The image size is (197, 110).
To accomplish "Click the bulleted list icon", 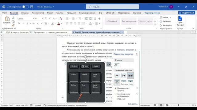I will [x=67, y=19].
